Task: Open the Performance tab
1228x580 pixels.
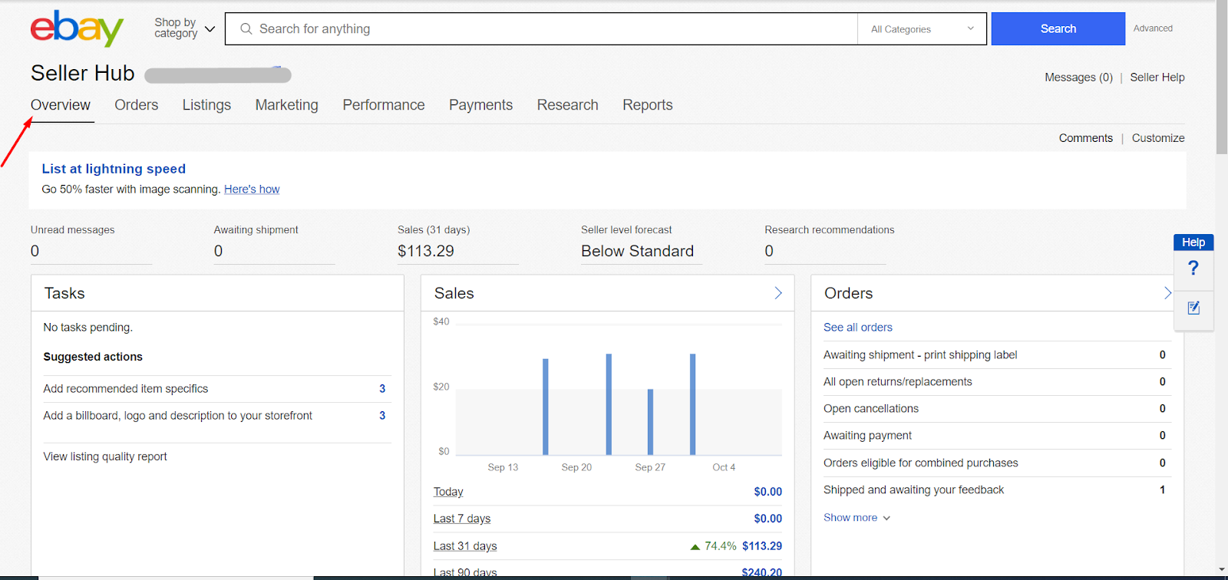Action: click(384, 105)
